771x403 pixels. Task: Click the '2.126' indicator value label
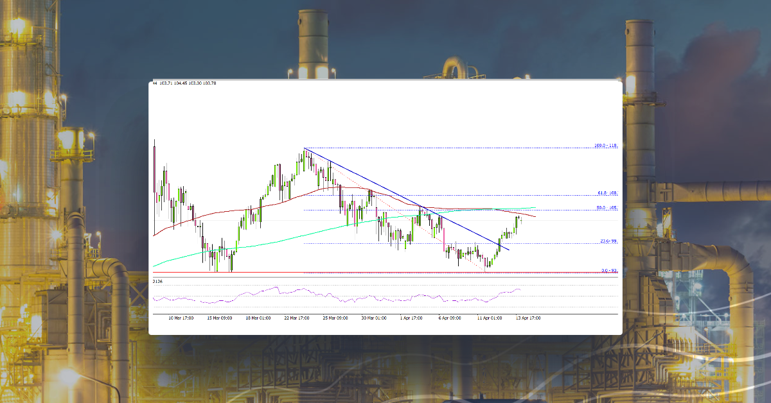click(x=158, y=281)
